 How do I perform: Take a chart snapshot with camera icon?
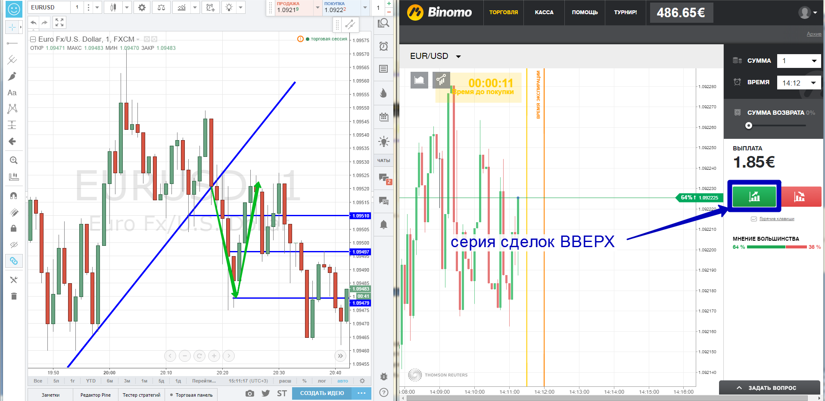[249, 393]
